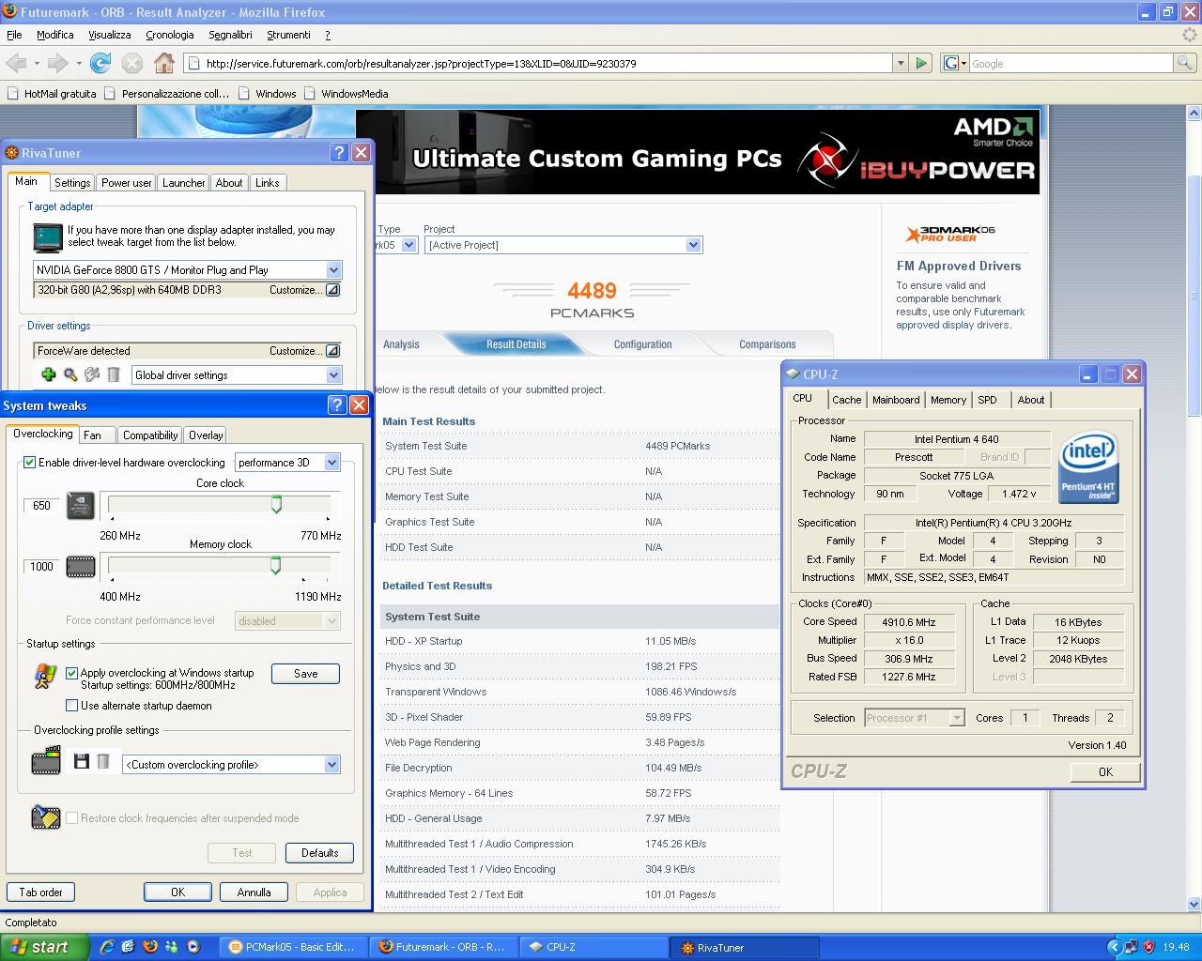Click the Firefox URL address field

[536, 63]
